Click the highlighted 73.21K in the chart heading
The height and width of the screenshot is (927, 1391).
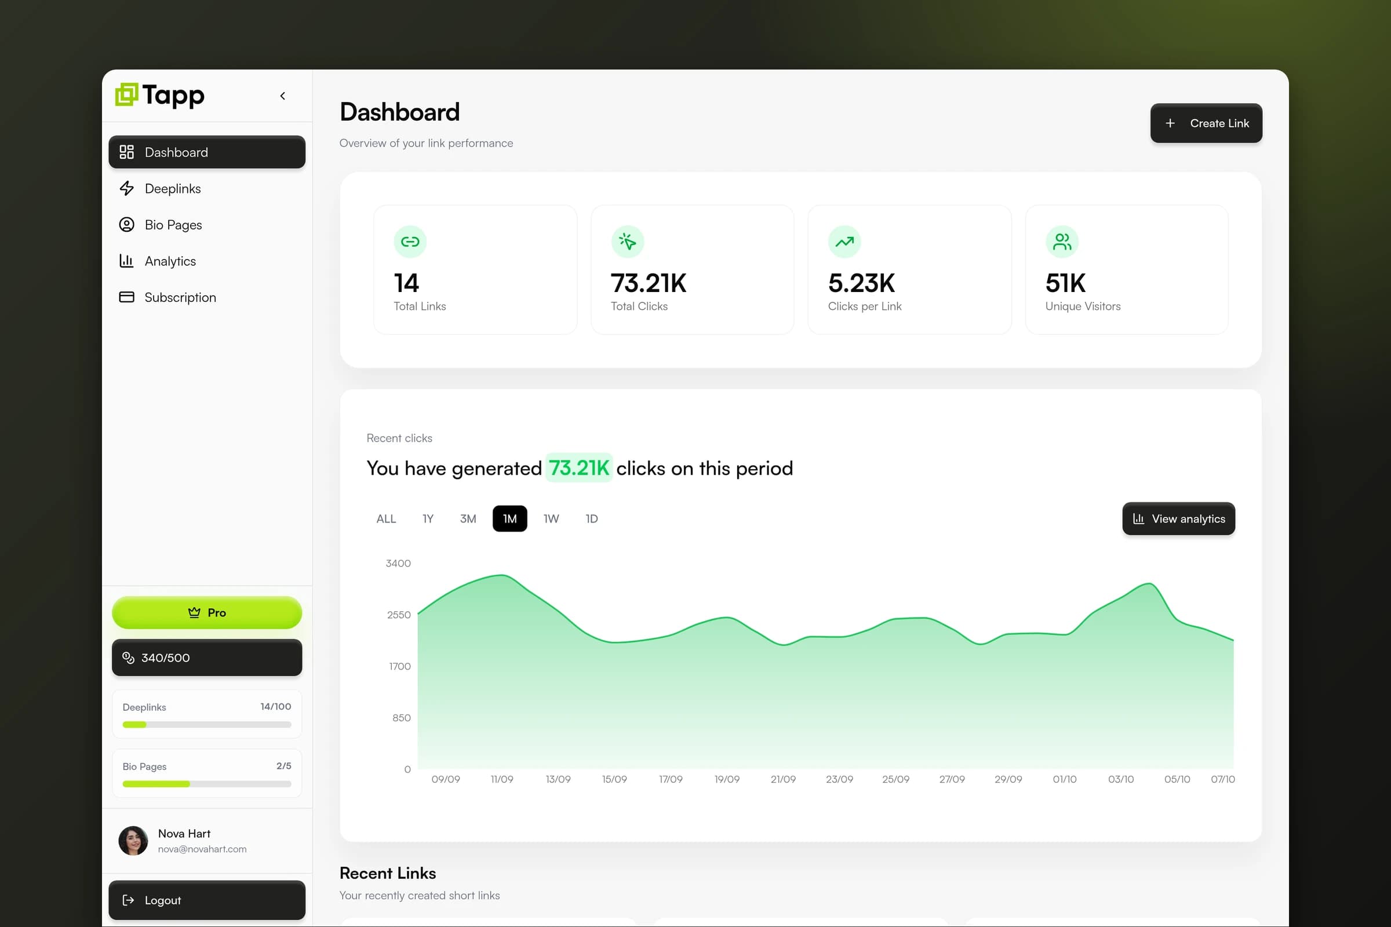(x=578, y=468)
